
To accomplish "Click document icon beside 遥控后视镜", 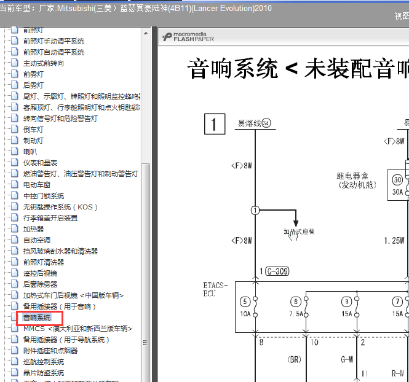I will [x=15, y=273].
